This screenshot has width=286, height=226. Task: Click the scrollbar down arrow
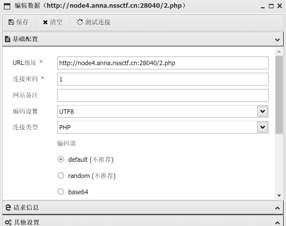click(279, 196)
